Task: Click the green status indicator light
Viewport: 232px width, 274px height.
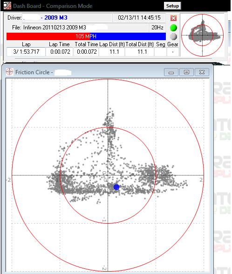Action: tap(173, 28)
